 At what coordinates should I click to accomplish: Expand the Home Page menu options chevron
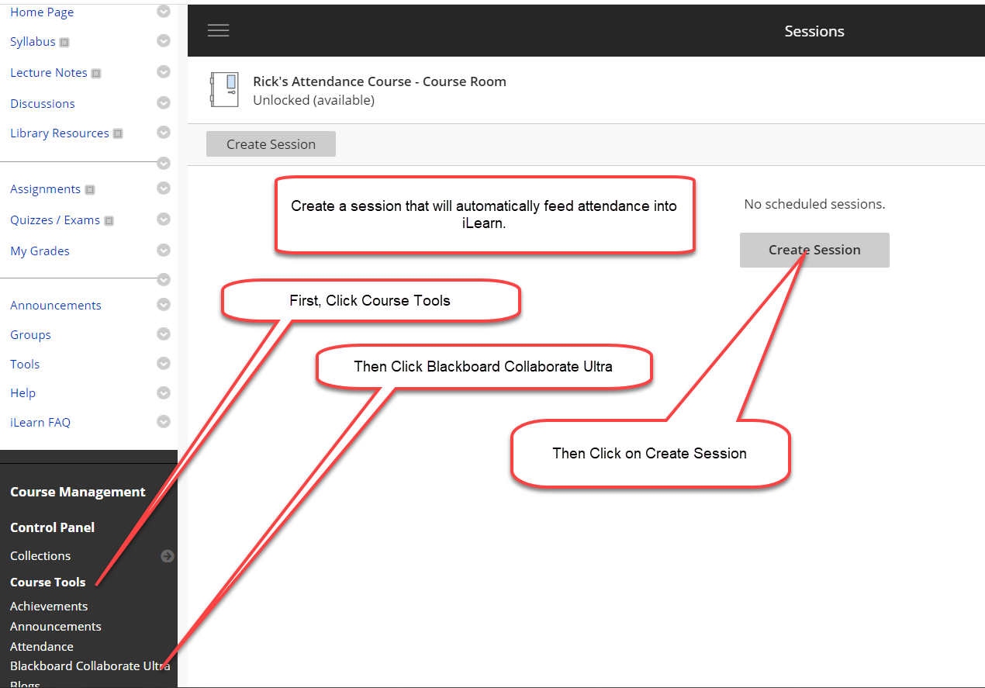[163, 12]
